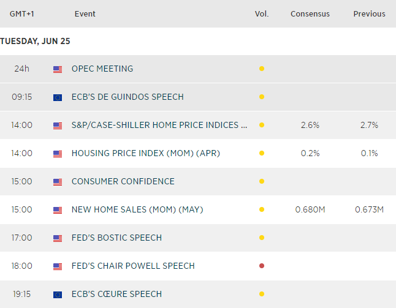396x308 pixels.
Task: Click the 0.680M consensus value
Action: 310,209
